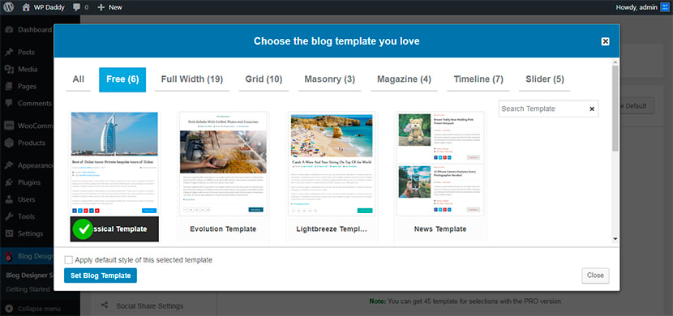Switch to Full Width (19) tab
The height and width of the screenshot is (316, 673).
point(192,79)
